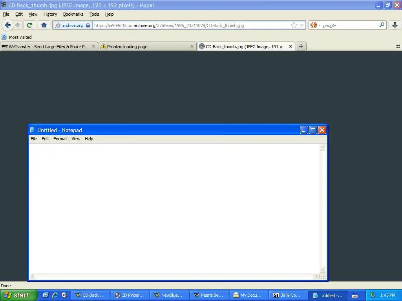Open the Windows start menu
Viewport: 402px width, 301px height.
point(18,295)
